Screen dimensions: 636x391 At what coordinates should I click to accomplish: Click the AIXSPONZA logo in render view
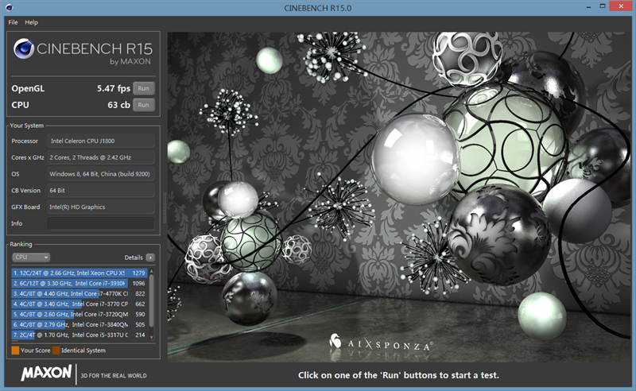pos(381,345)
